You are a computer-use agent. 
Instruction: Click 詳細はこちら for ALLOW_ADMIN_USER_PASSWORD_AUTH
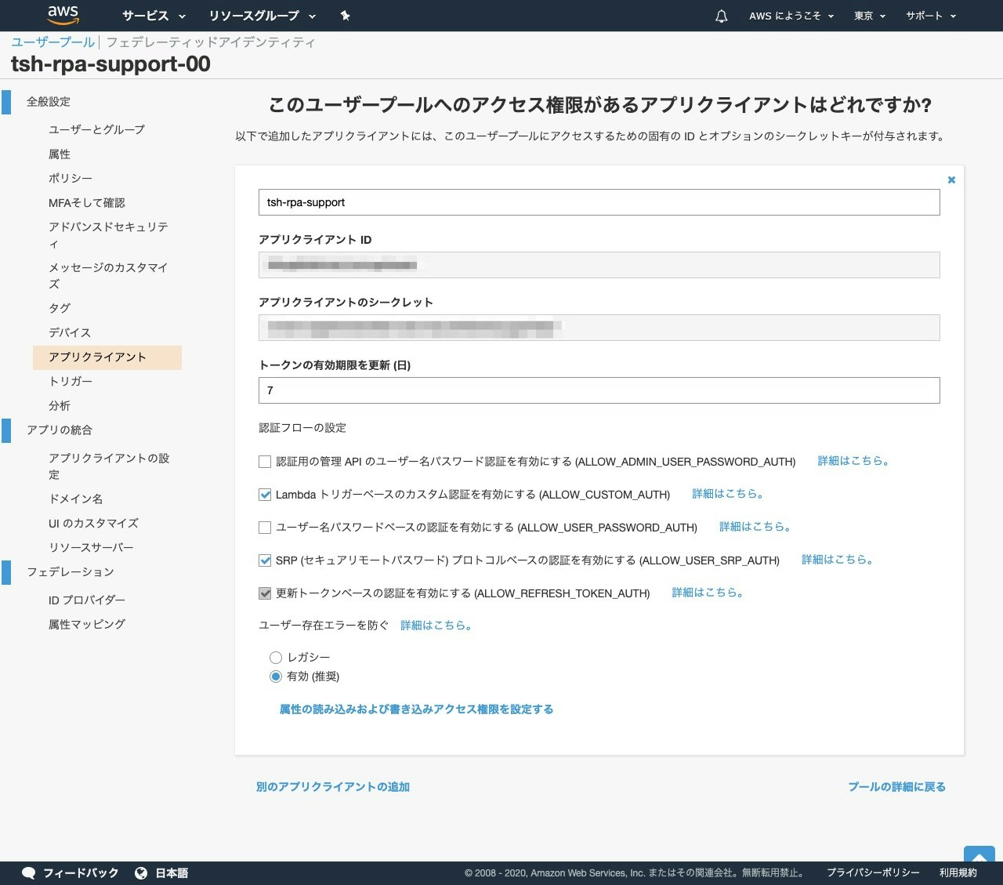click(x=854, y=461)
